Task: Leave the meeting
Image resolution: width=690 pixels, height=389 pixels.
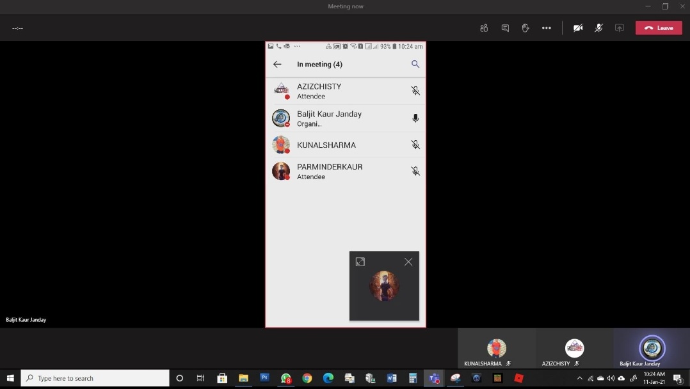Action: [659, 28]
